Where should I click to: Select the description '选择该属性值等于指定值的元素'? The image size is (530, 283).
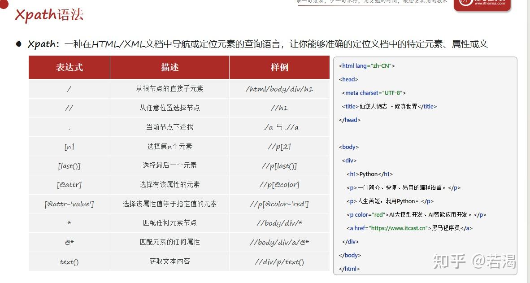(x=169, y=204)
